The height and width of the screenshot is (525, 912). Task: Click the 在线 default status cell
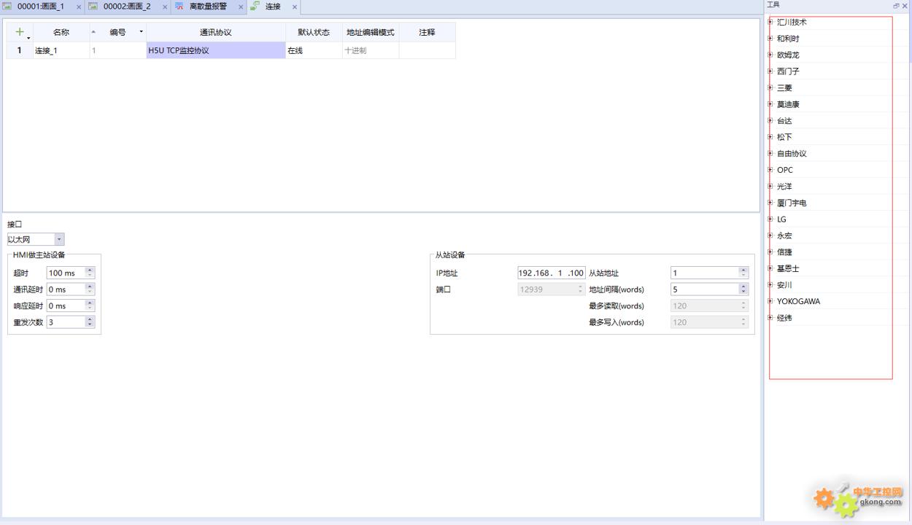[x=313, y=51]
